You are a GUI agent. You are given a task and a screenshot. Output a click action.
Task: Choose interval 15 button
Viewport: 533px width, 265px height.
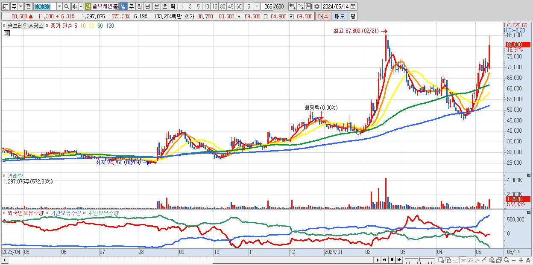pyautogui.click(x=214, y=6)
